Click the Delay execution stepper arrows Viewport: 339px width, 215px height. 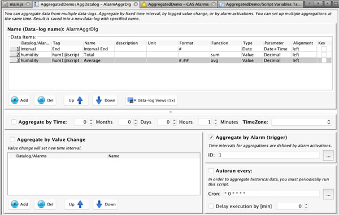click(x=306, y=206)
